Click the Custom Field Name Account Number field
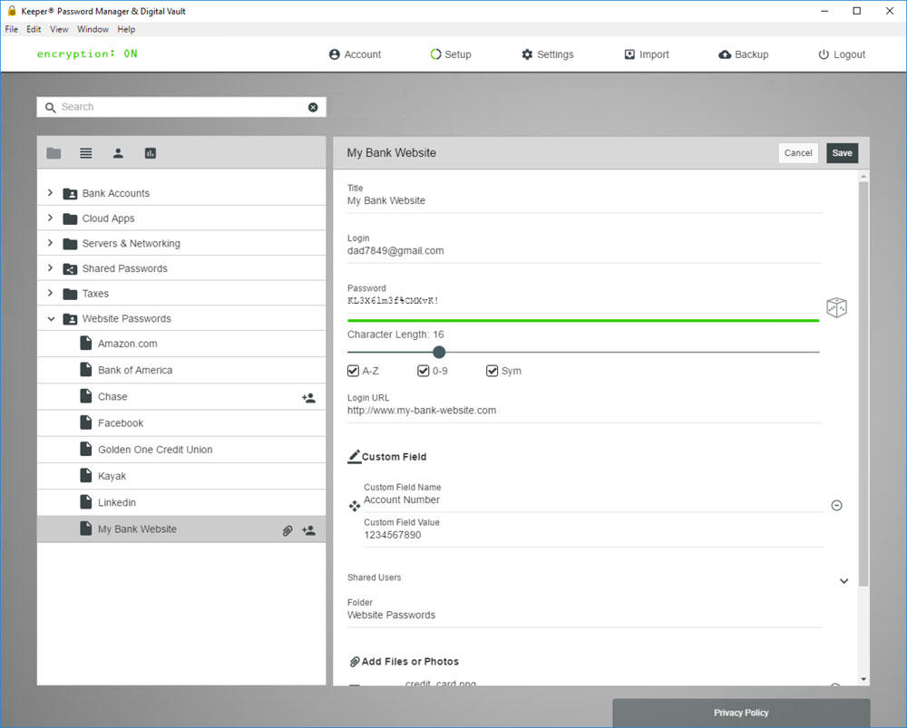This screenshot has height=728, width=907. 593,500
